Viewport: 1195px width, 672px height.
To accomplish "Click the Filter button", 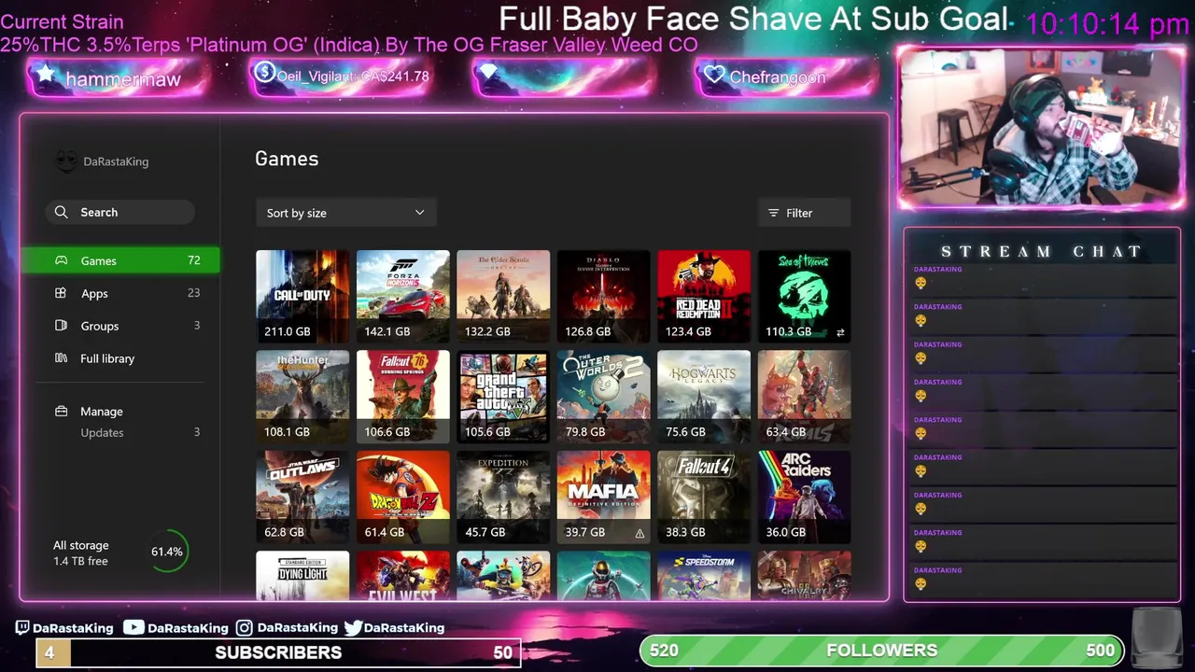I will click(804, 213).
